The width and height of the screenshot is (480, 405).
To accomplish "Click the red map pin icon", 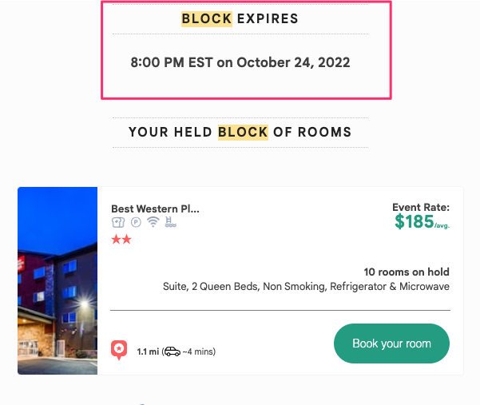I will 119,350.
